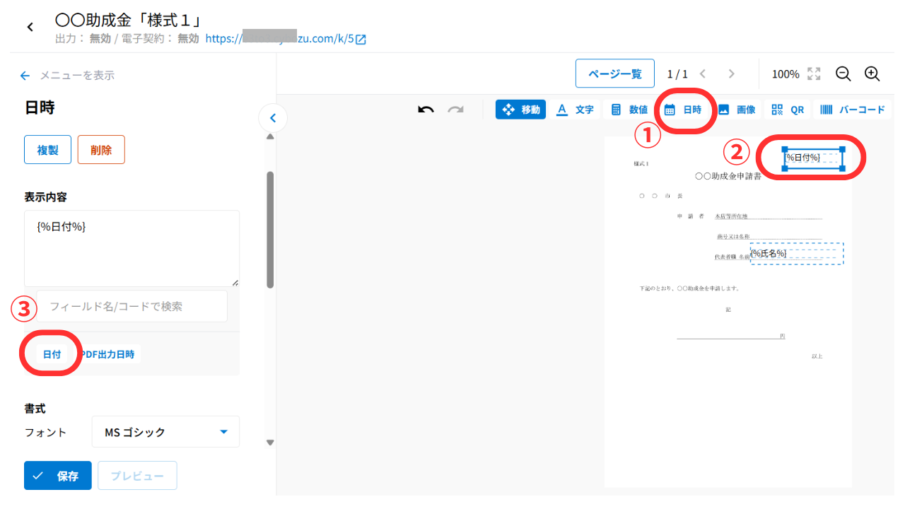Select the 文字 text tool

(574, 110)
